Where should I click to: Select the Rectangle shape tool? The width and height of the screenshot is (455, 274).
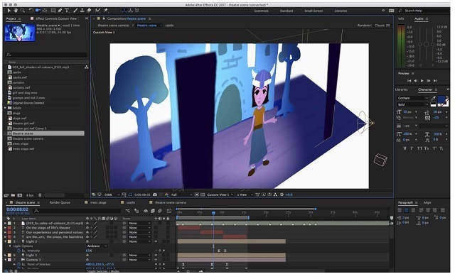click(53, 11)
